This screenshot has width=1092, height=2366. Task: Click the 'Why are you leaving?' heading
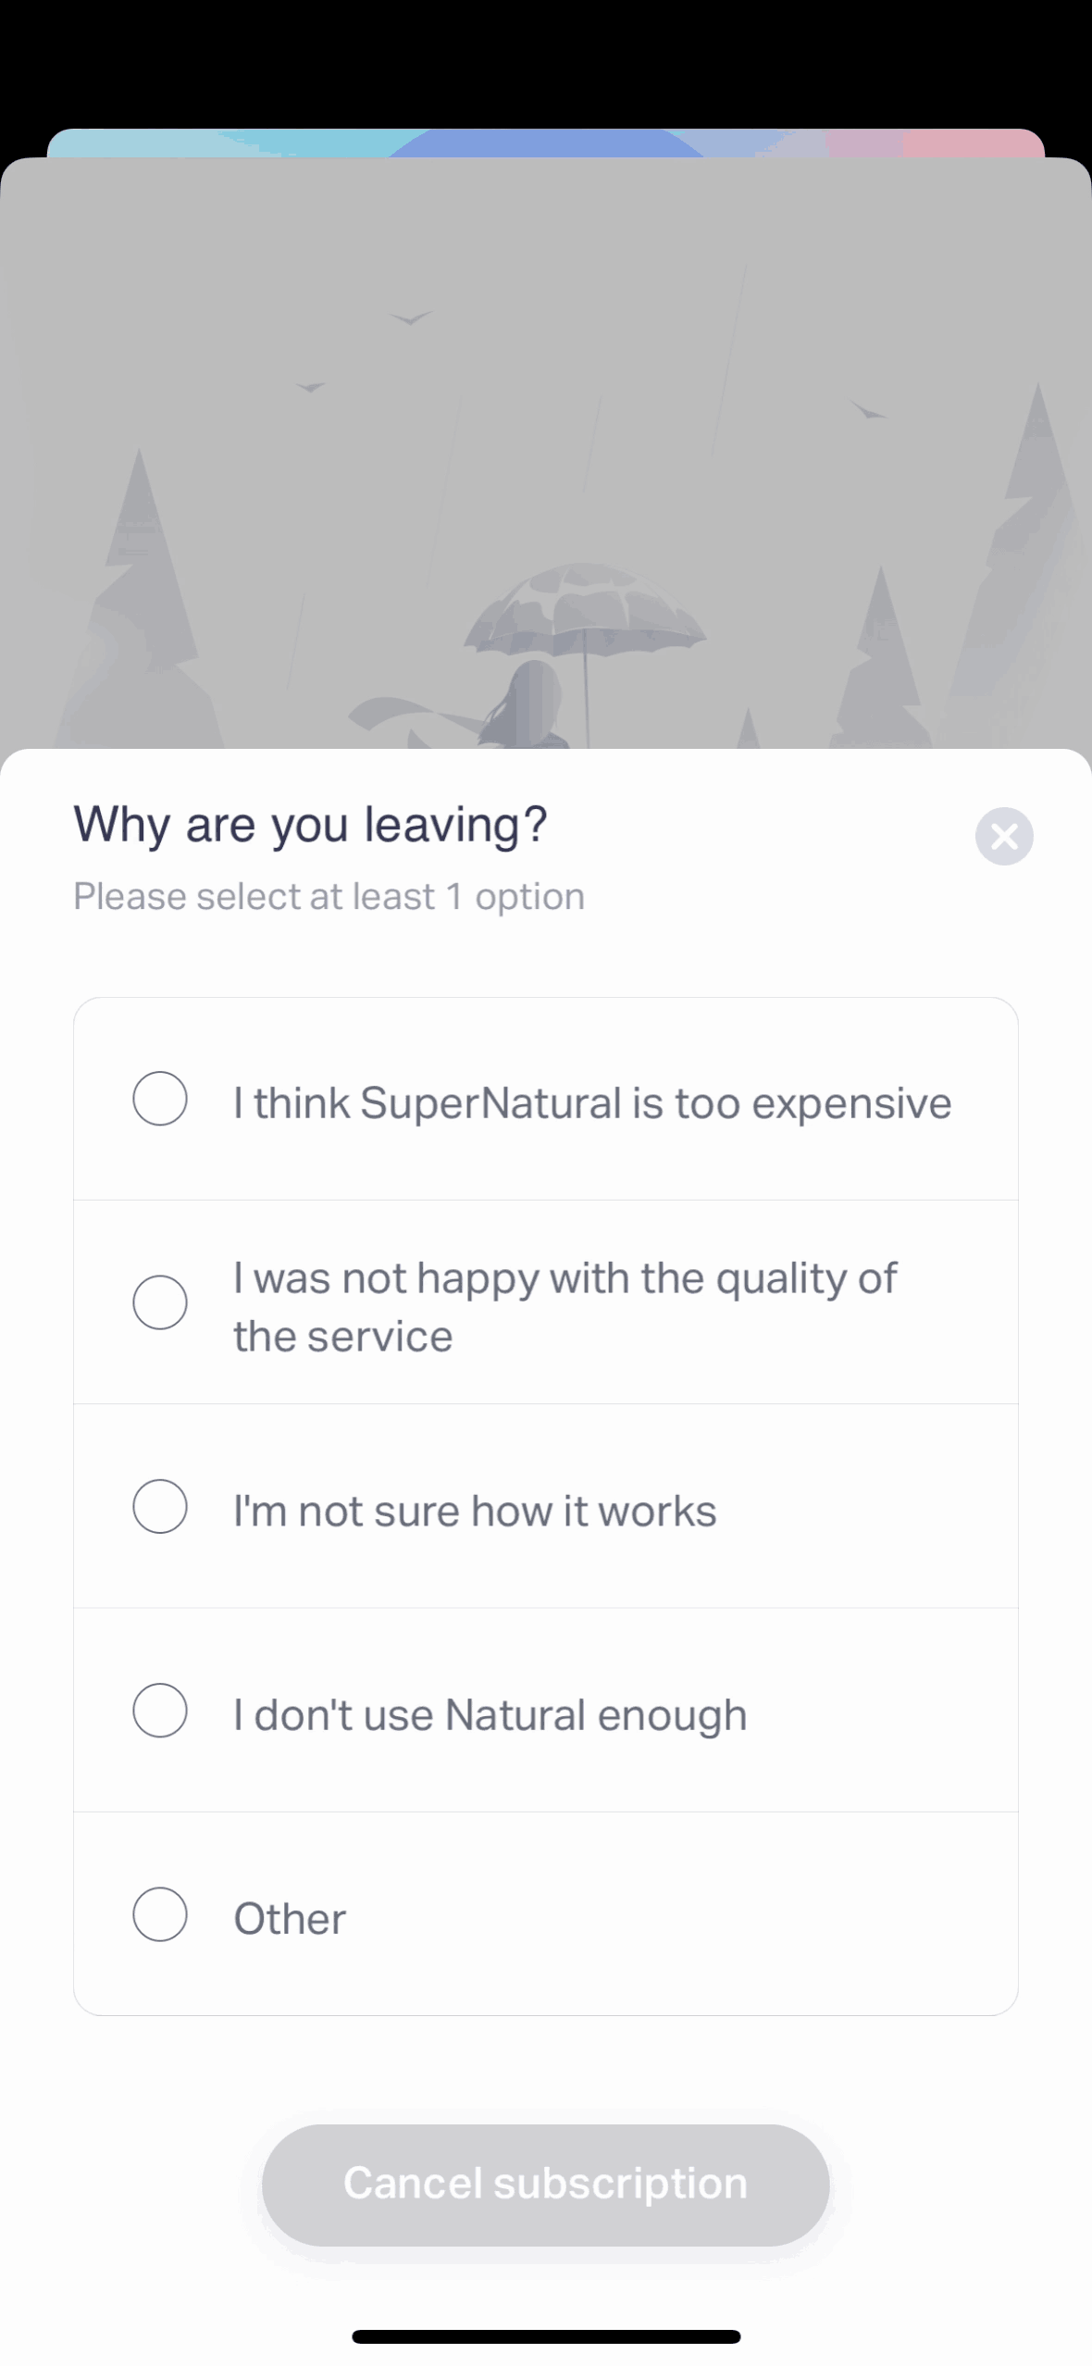tap(310, 824)
